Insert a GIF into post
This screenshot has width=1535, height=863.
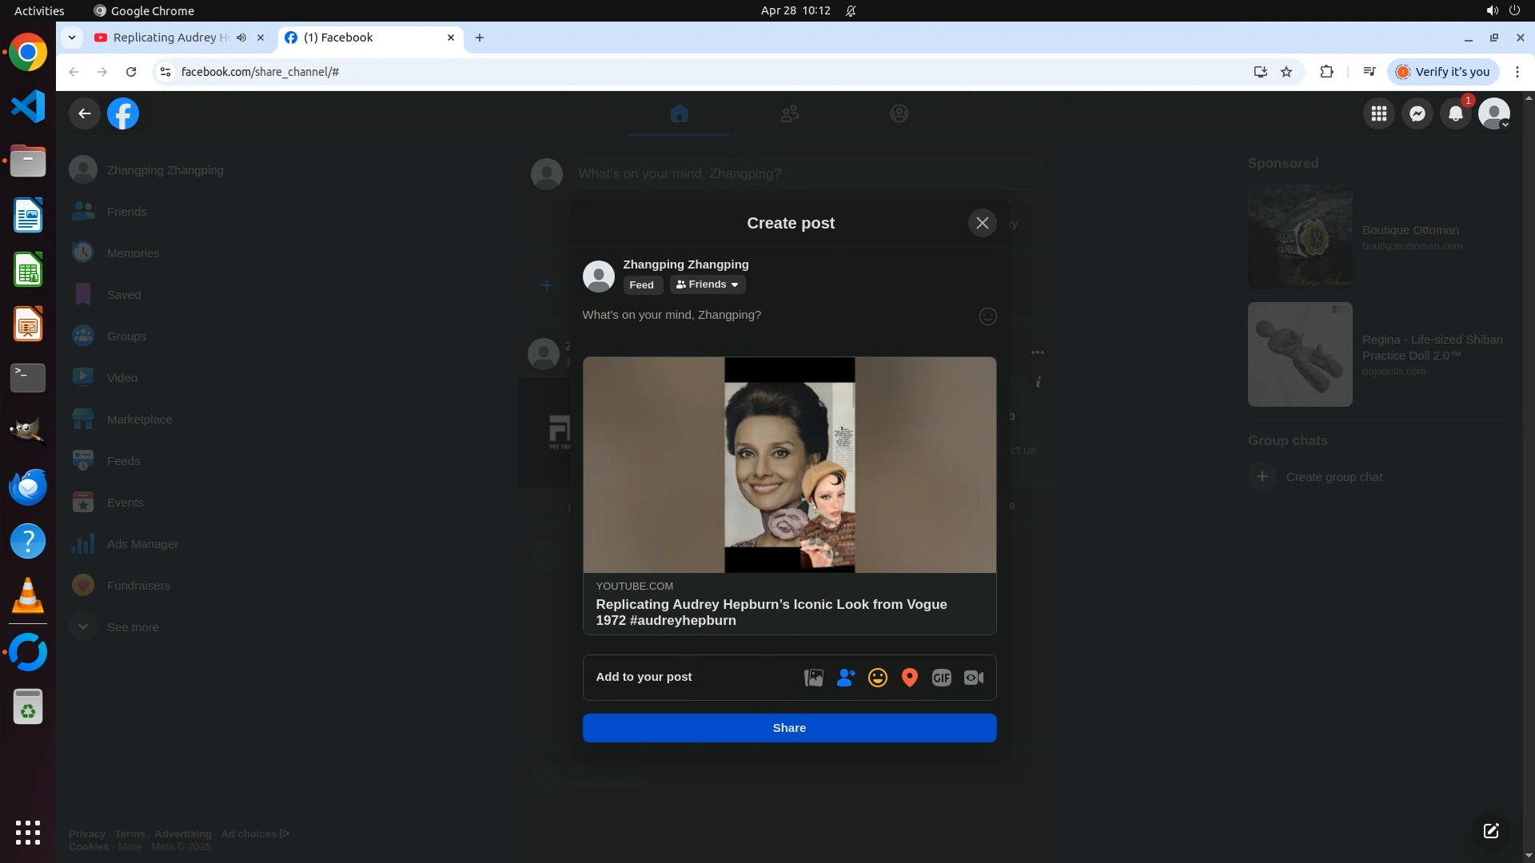pyautogui.click(x=941, y=678)
